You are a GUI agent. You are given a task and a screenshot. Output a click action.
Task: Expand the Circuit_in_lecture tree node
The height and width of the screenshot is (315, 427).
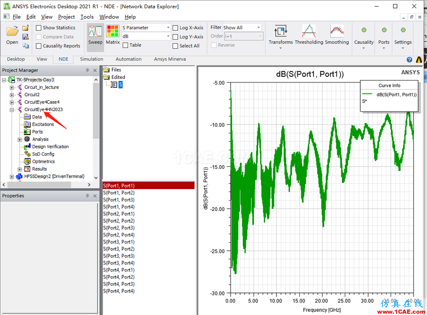pos(12,88)
